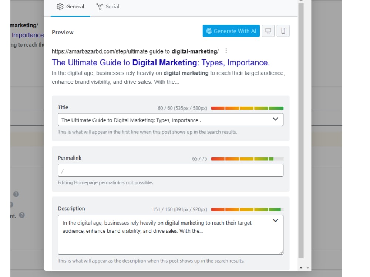
Task: Click the preview description snippet text
Action: coord(168,78)
